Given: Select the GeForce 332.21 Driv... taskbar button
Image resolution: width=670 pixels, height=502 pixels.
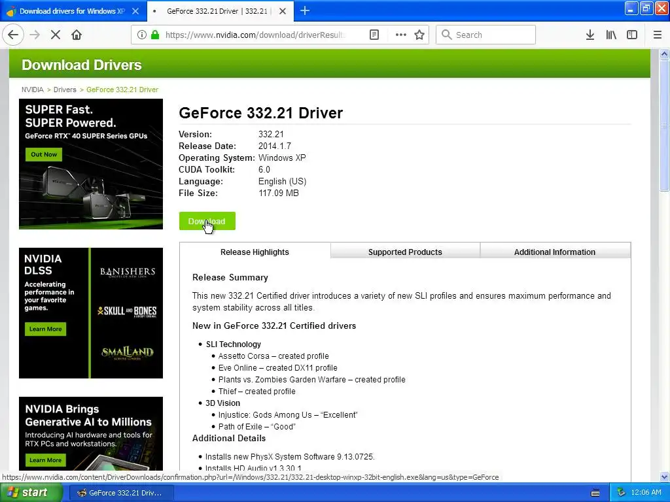Looking at the screenshot, I should point(121,493).
